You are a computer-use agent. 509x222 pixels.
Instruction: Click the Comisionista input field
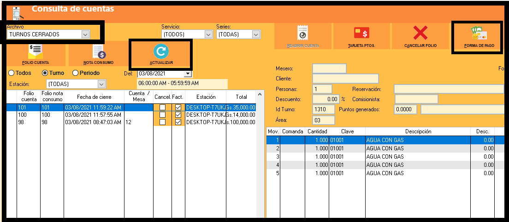[416, 99]
